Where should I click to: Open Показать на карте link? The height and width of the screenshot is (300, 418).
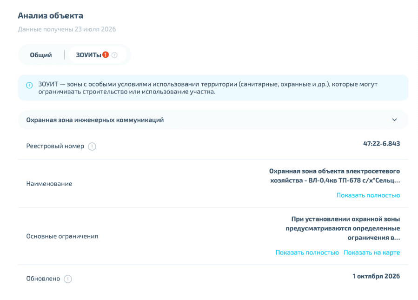[x=372, y=252]
